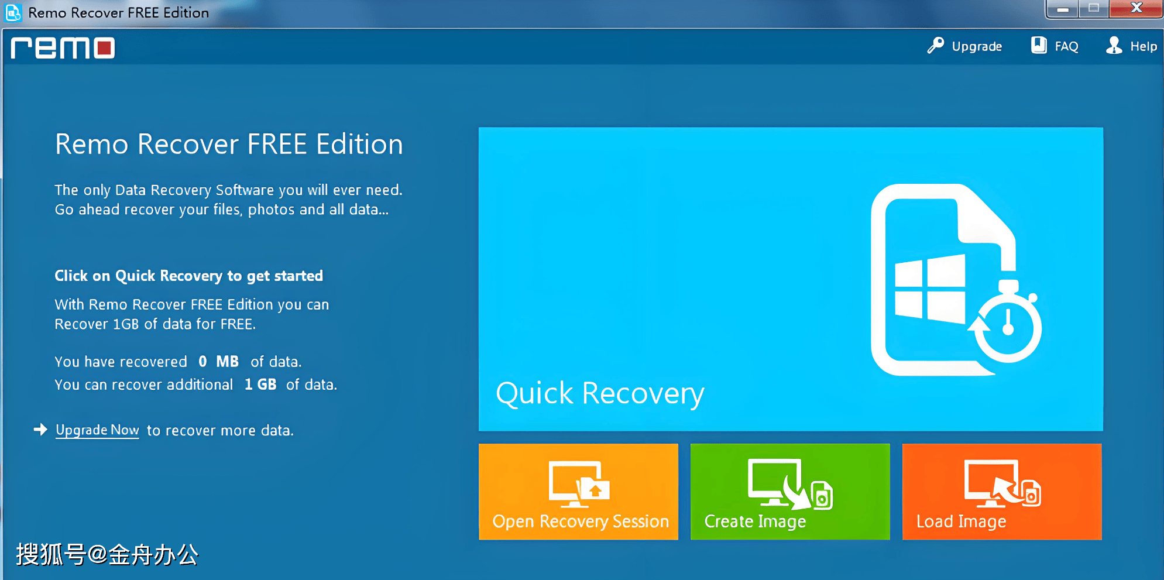Select the Create Image label
The height and width of the screenshot is (580, 1164).
click(x=755, y=521)
